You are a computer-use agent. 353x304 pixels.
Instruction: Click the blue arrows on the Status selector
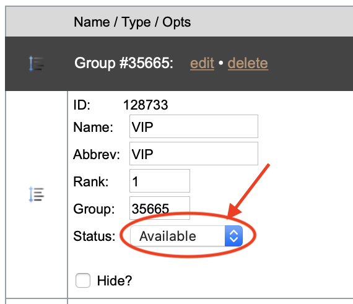pyautogui.click(x=233, y=236)
